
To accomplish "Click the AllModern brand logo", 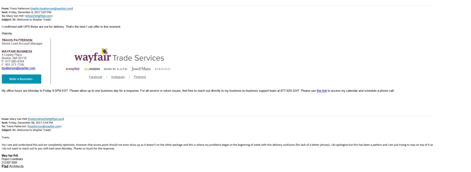I will [x=92, y=69].
